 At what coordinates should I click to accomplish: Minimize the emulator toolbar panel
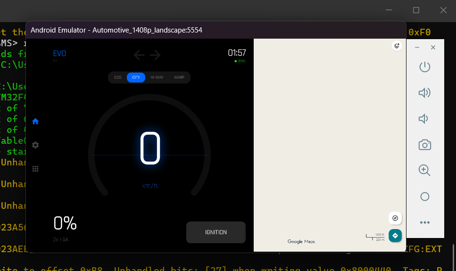coord(417,48)
